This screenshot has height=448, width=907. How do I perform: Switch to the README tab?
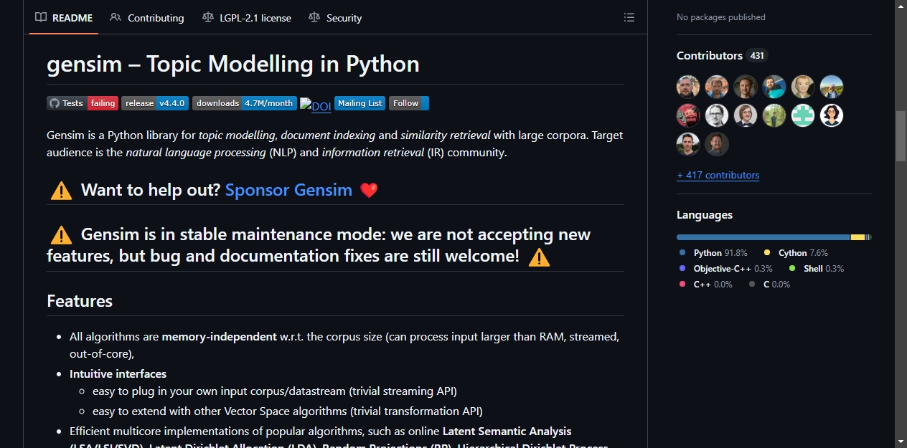click(x=64, y=18)
